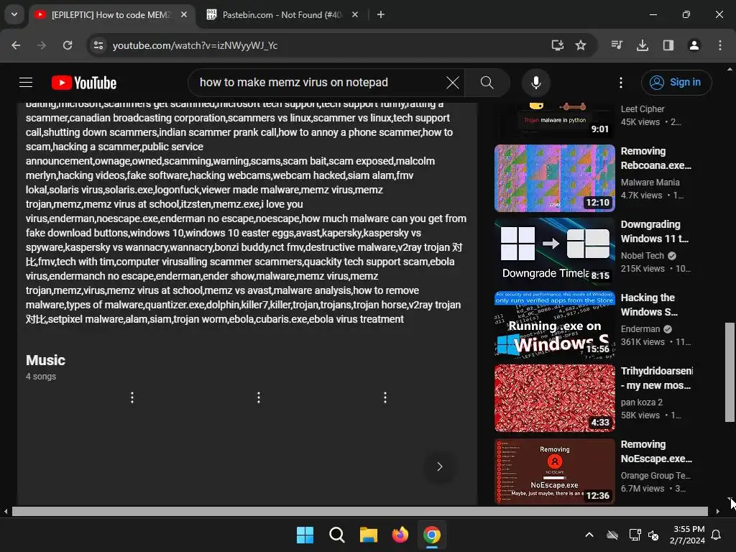Start voice search with microphone
Viewport: 736px width, 552px height.
coord(535,83)
